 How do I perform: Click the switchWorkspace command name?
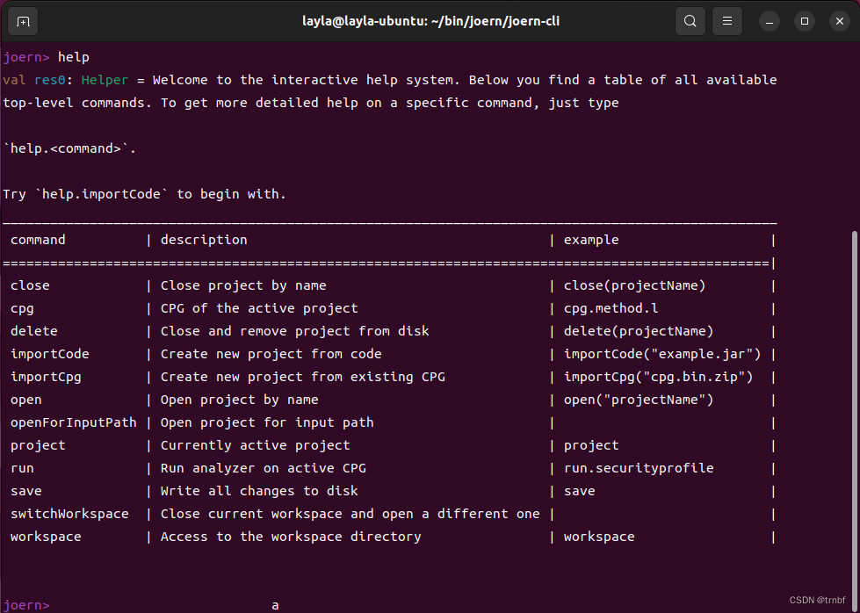coord(69,514)
